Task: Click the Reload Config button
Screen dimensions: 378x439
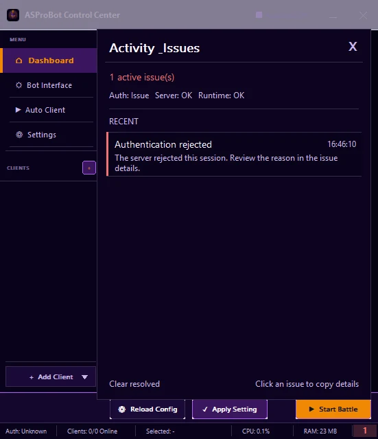Action: [147, 409]
